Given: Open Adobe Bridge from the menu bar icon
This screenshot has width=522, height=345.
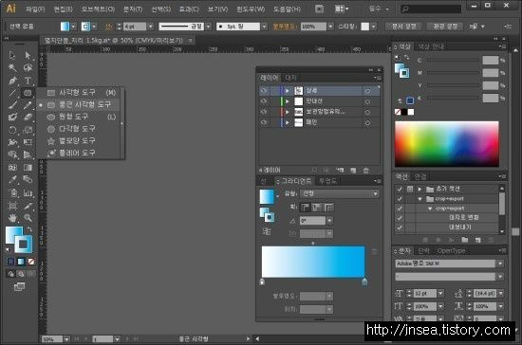Looking at the screenshot, I should (319, 9).
